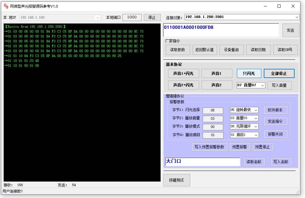This screenshot has width=305, height=198.
Task: Click the 读取参数 button
Action: pyautogui.click(x=178, y=50)
